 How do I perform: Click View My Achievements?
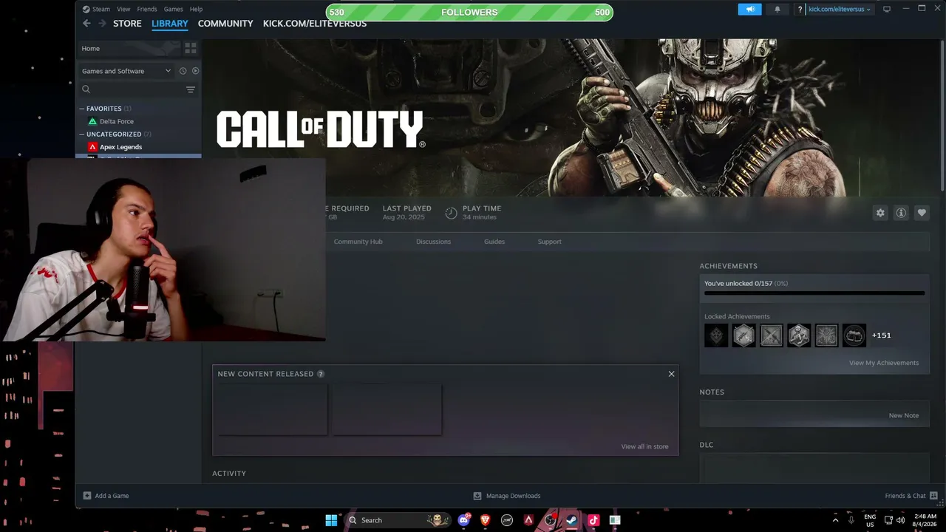pos(884,363)
